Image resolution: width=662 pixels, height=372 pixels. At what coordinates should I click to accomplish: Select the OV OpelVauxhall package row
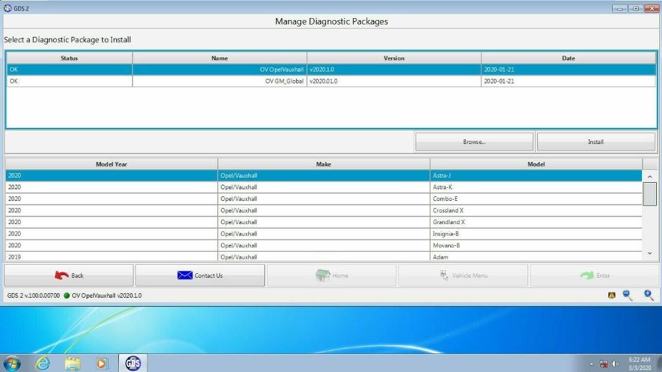331,70
